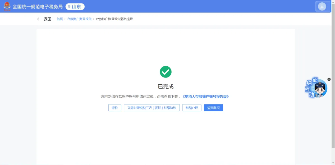This screenshot has width=335, height=165.
Task: Click the back arrow icon beside 返回
Action: pos(39,19)
